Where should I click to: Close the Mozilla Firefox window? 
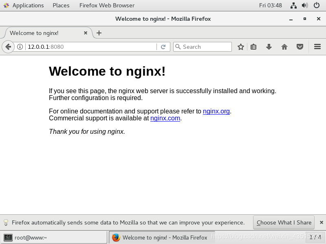319,19
